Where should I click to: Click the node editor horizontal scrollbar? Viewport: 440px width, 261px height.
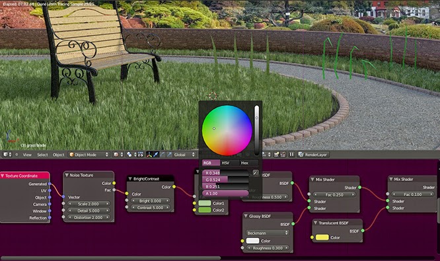[111, 258]
